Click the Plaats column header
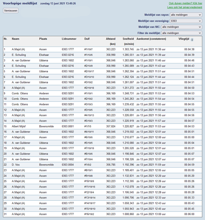Viewport: 205px width, 220px height. coord(43,39)
